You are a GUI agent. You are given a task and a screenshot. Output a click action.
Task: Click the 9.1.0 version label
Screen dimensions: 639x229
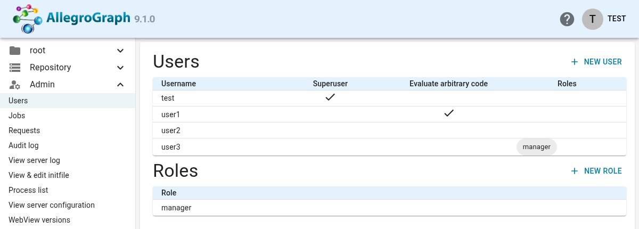coord(144,19)
